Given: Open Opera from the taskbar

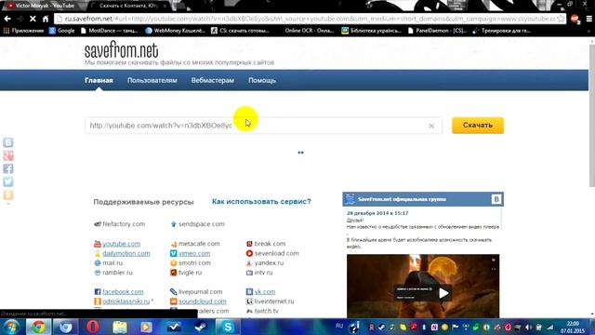Looking at the screenshot, I should tap(93, 327).
